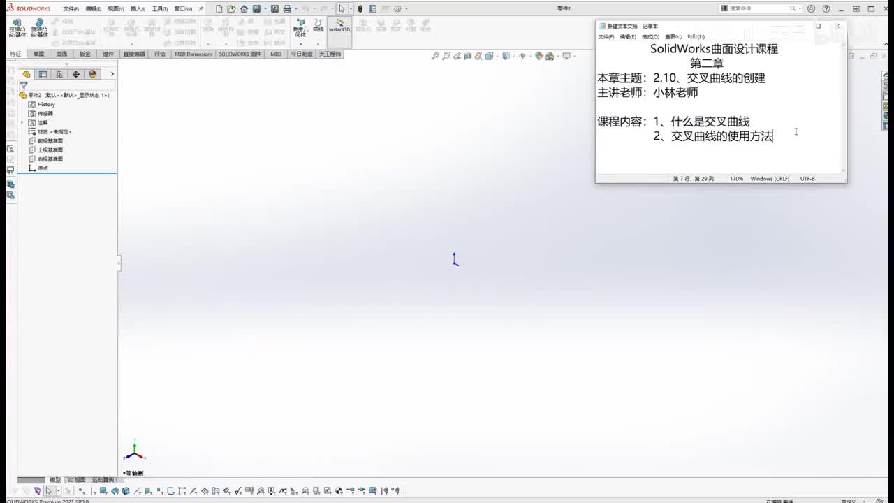Open the Options gear dropdown arrow
The image size is (894, 503).
406,8
